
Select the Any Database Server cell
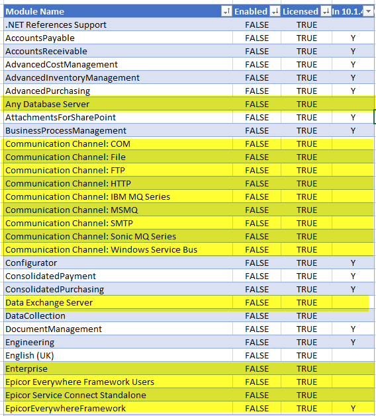[x=118, y=104]
